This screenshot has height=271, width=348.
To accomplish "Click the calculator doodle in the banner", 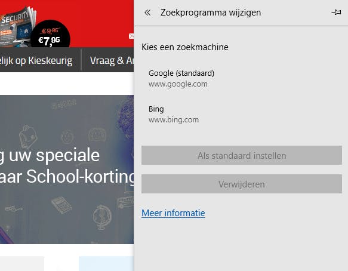I will pos(61,205).
